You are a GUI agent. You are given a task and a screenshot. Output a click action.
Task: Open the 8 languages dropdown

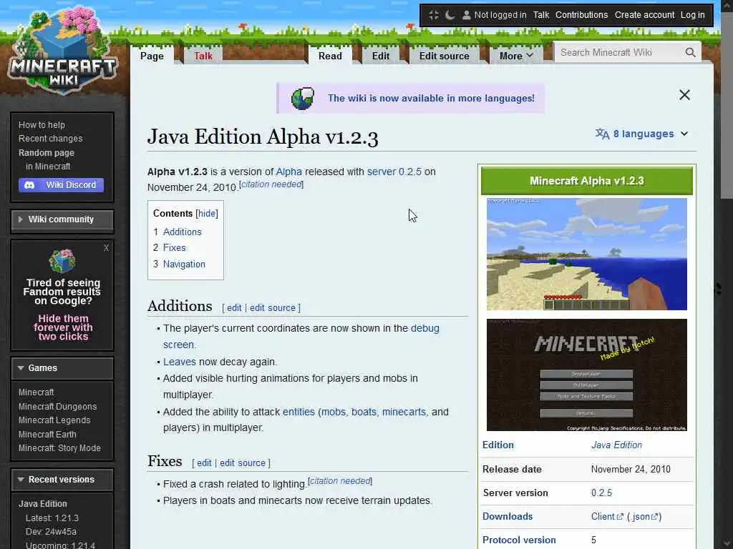click(x=642, y=134)
